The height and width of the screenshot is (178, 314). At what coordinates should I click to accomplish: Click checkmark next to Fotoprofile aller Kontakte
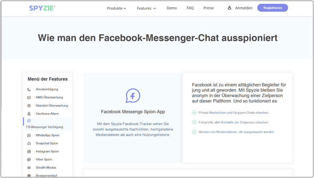[194, 122]
